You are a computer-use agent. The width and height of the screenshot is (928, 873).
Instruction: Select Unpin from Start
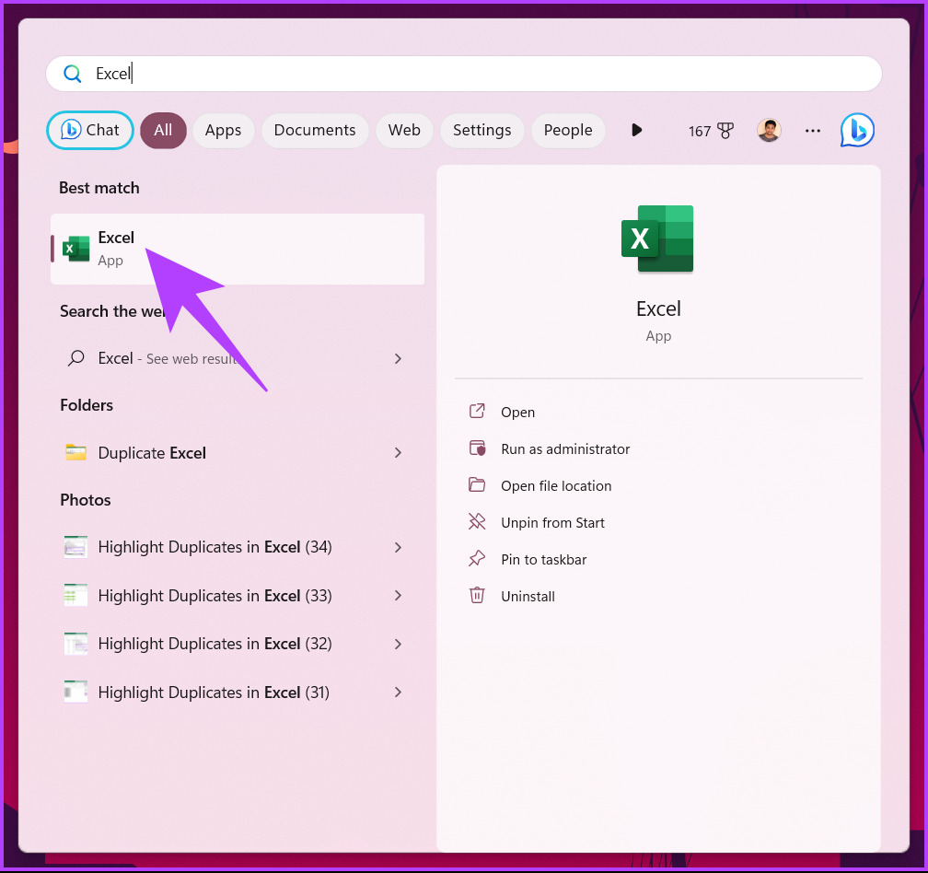point(552,522)
